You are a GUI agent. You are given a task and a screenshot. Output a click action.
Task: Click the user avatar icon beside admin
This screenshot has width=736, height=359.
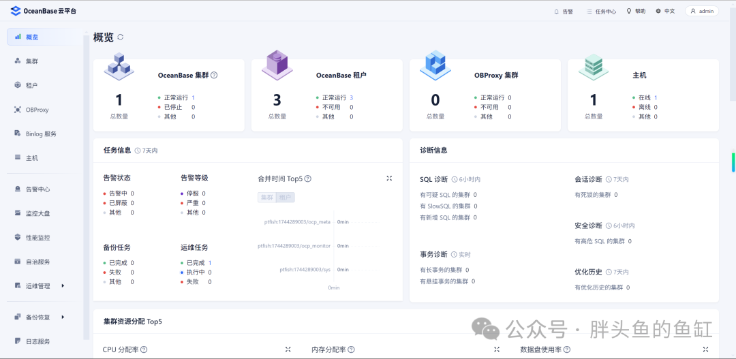pos(693,12)
